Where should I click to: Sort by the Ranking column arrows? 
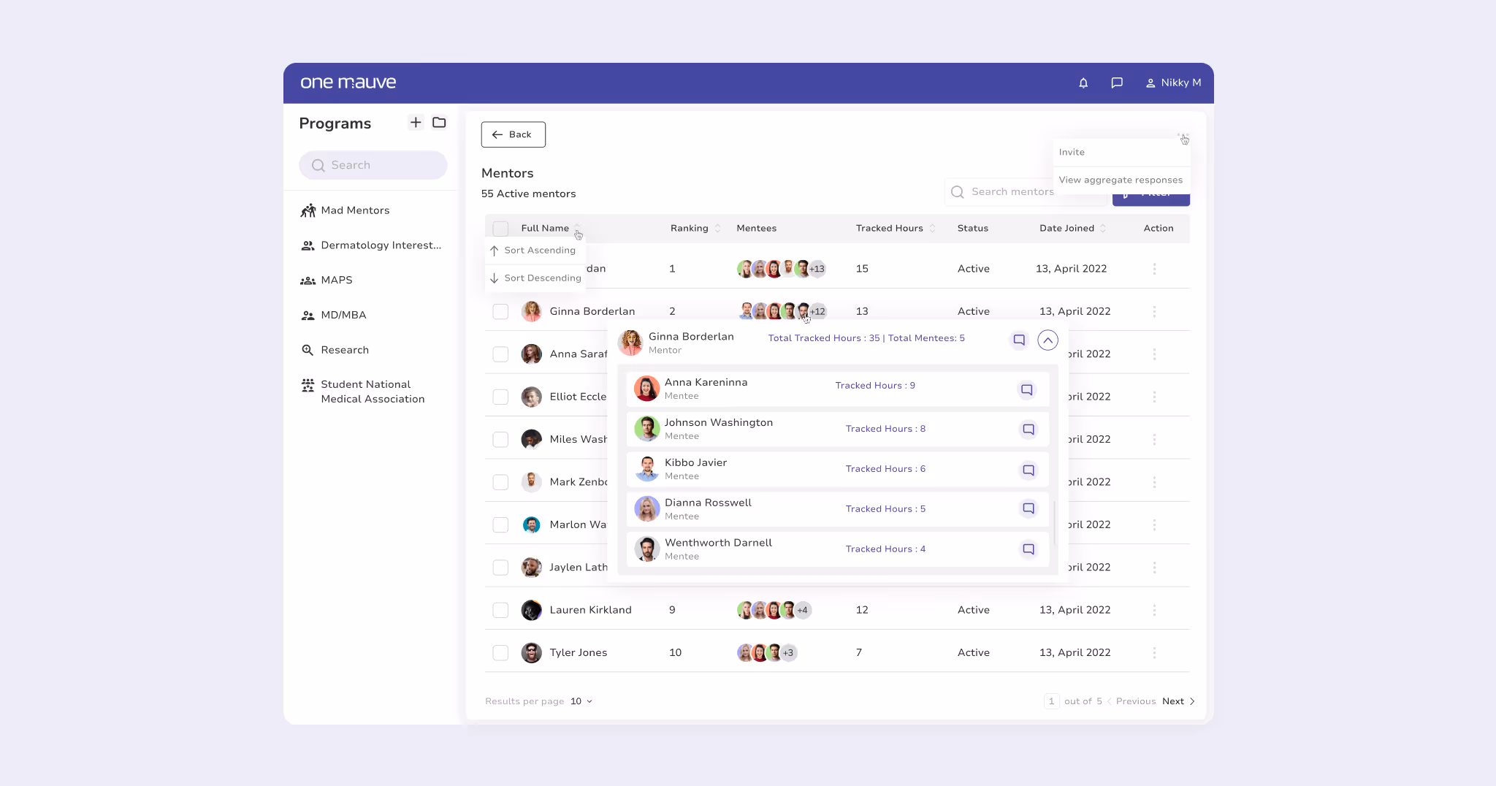point(717,229)
